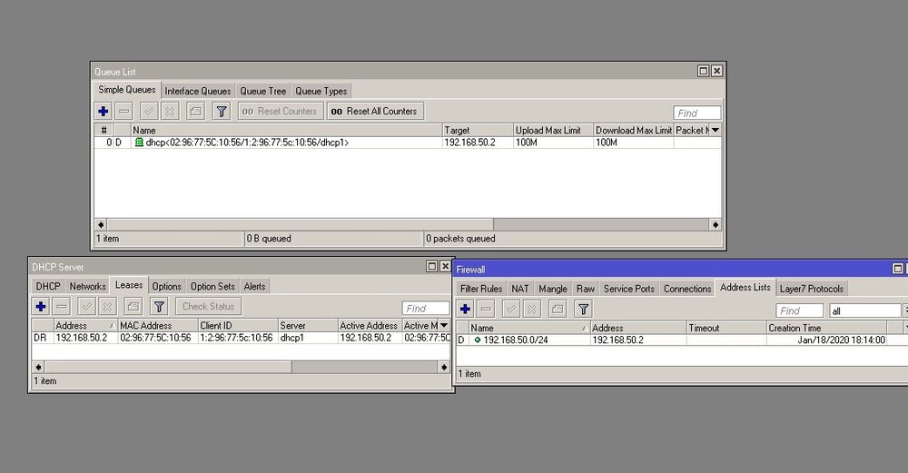
Task: Click the Find field in Queue List
Action: [697, 113]
